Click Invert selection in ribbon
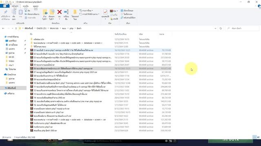 coord(128,17)
